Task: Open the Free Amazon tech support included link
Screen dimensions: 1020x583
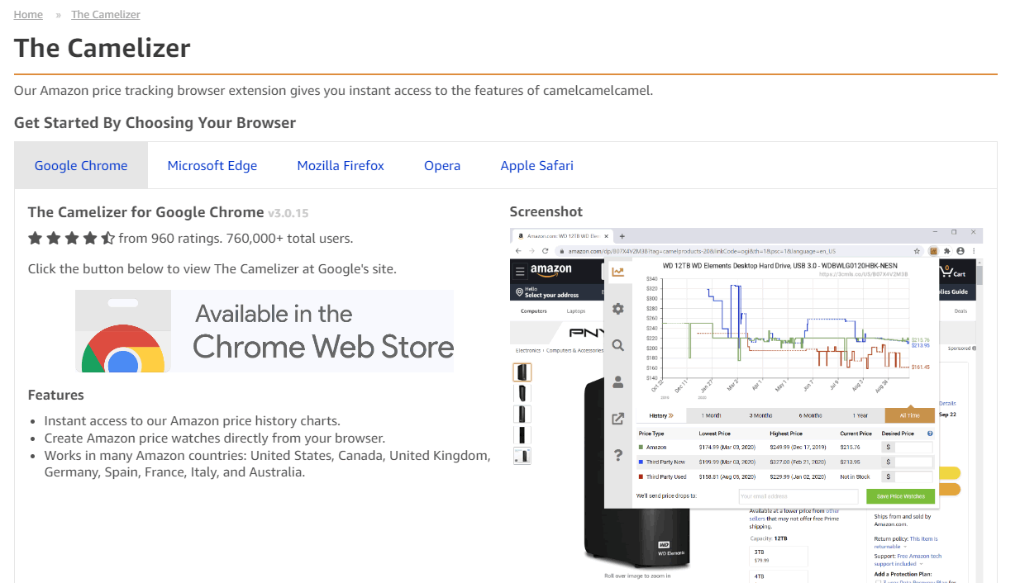Action: click(908, 560)
